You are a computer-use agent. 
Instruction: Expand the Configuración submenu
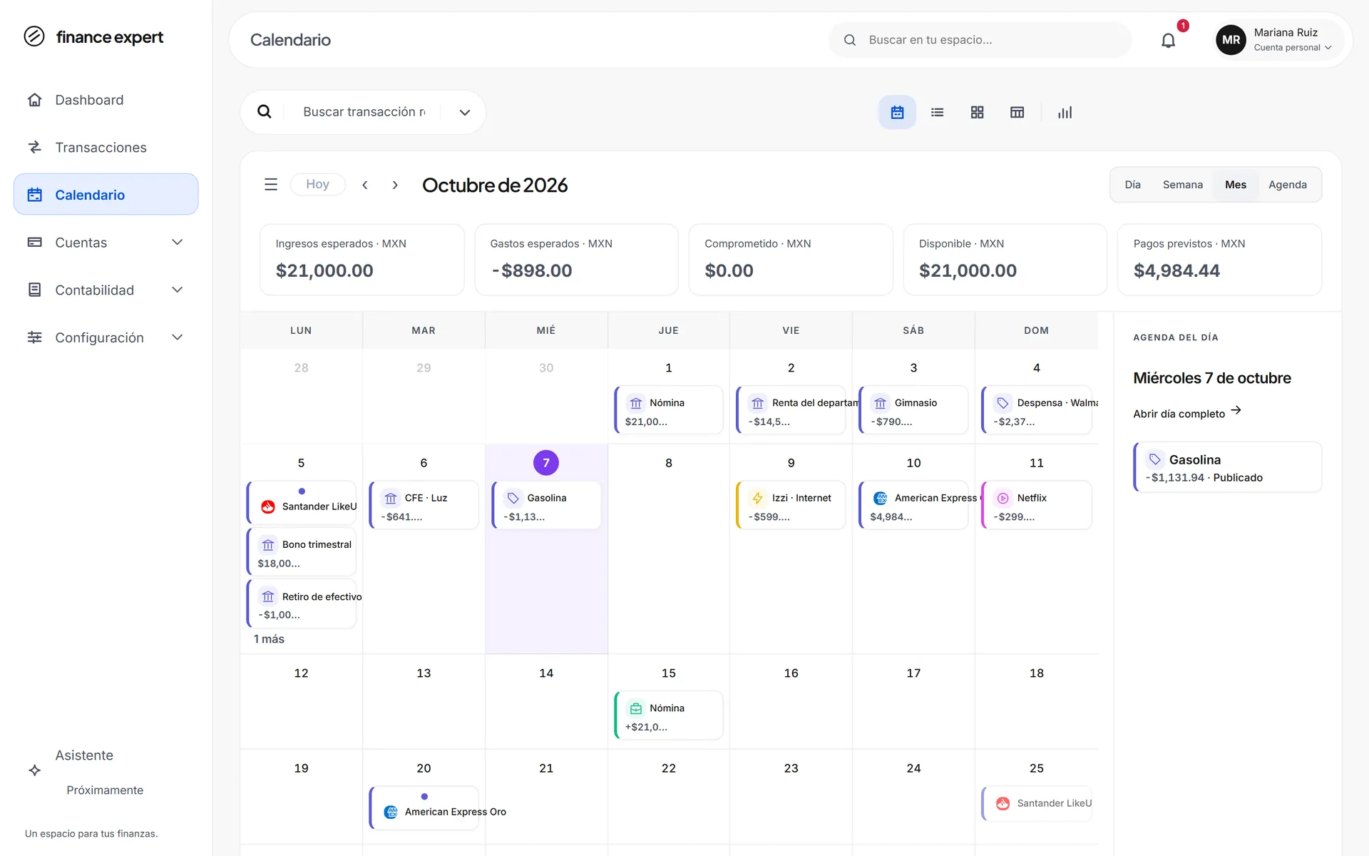pos(178,337)
